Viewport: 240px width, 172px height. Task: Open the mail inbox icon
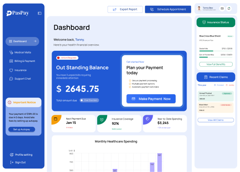(222, 9)
